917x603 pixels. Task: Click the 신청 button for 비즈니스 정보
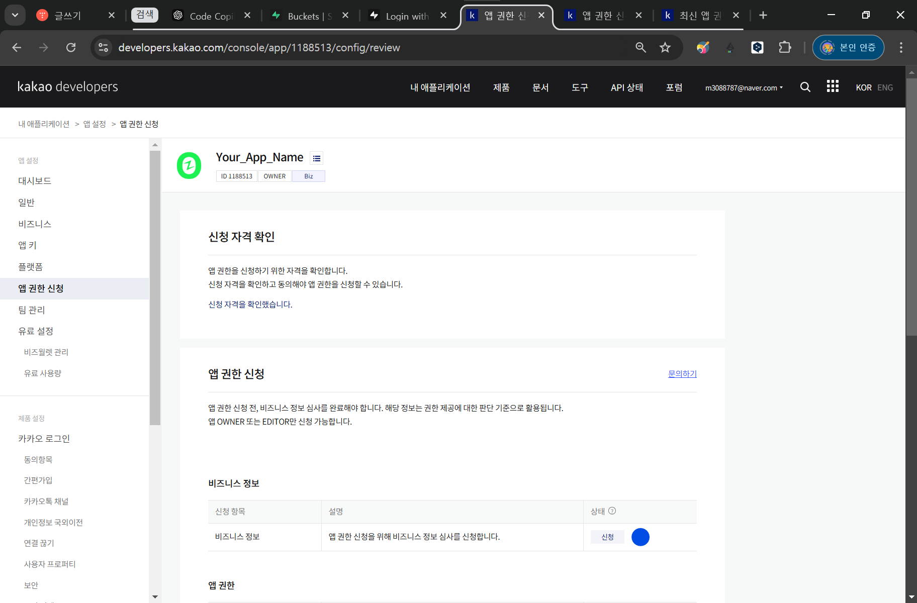coord(607,537)
